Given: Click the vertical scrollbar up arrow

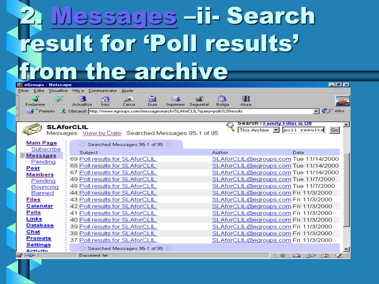Looking at the screenshot, I should pyautogui.click(x=346, y=125).
